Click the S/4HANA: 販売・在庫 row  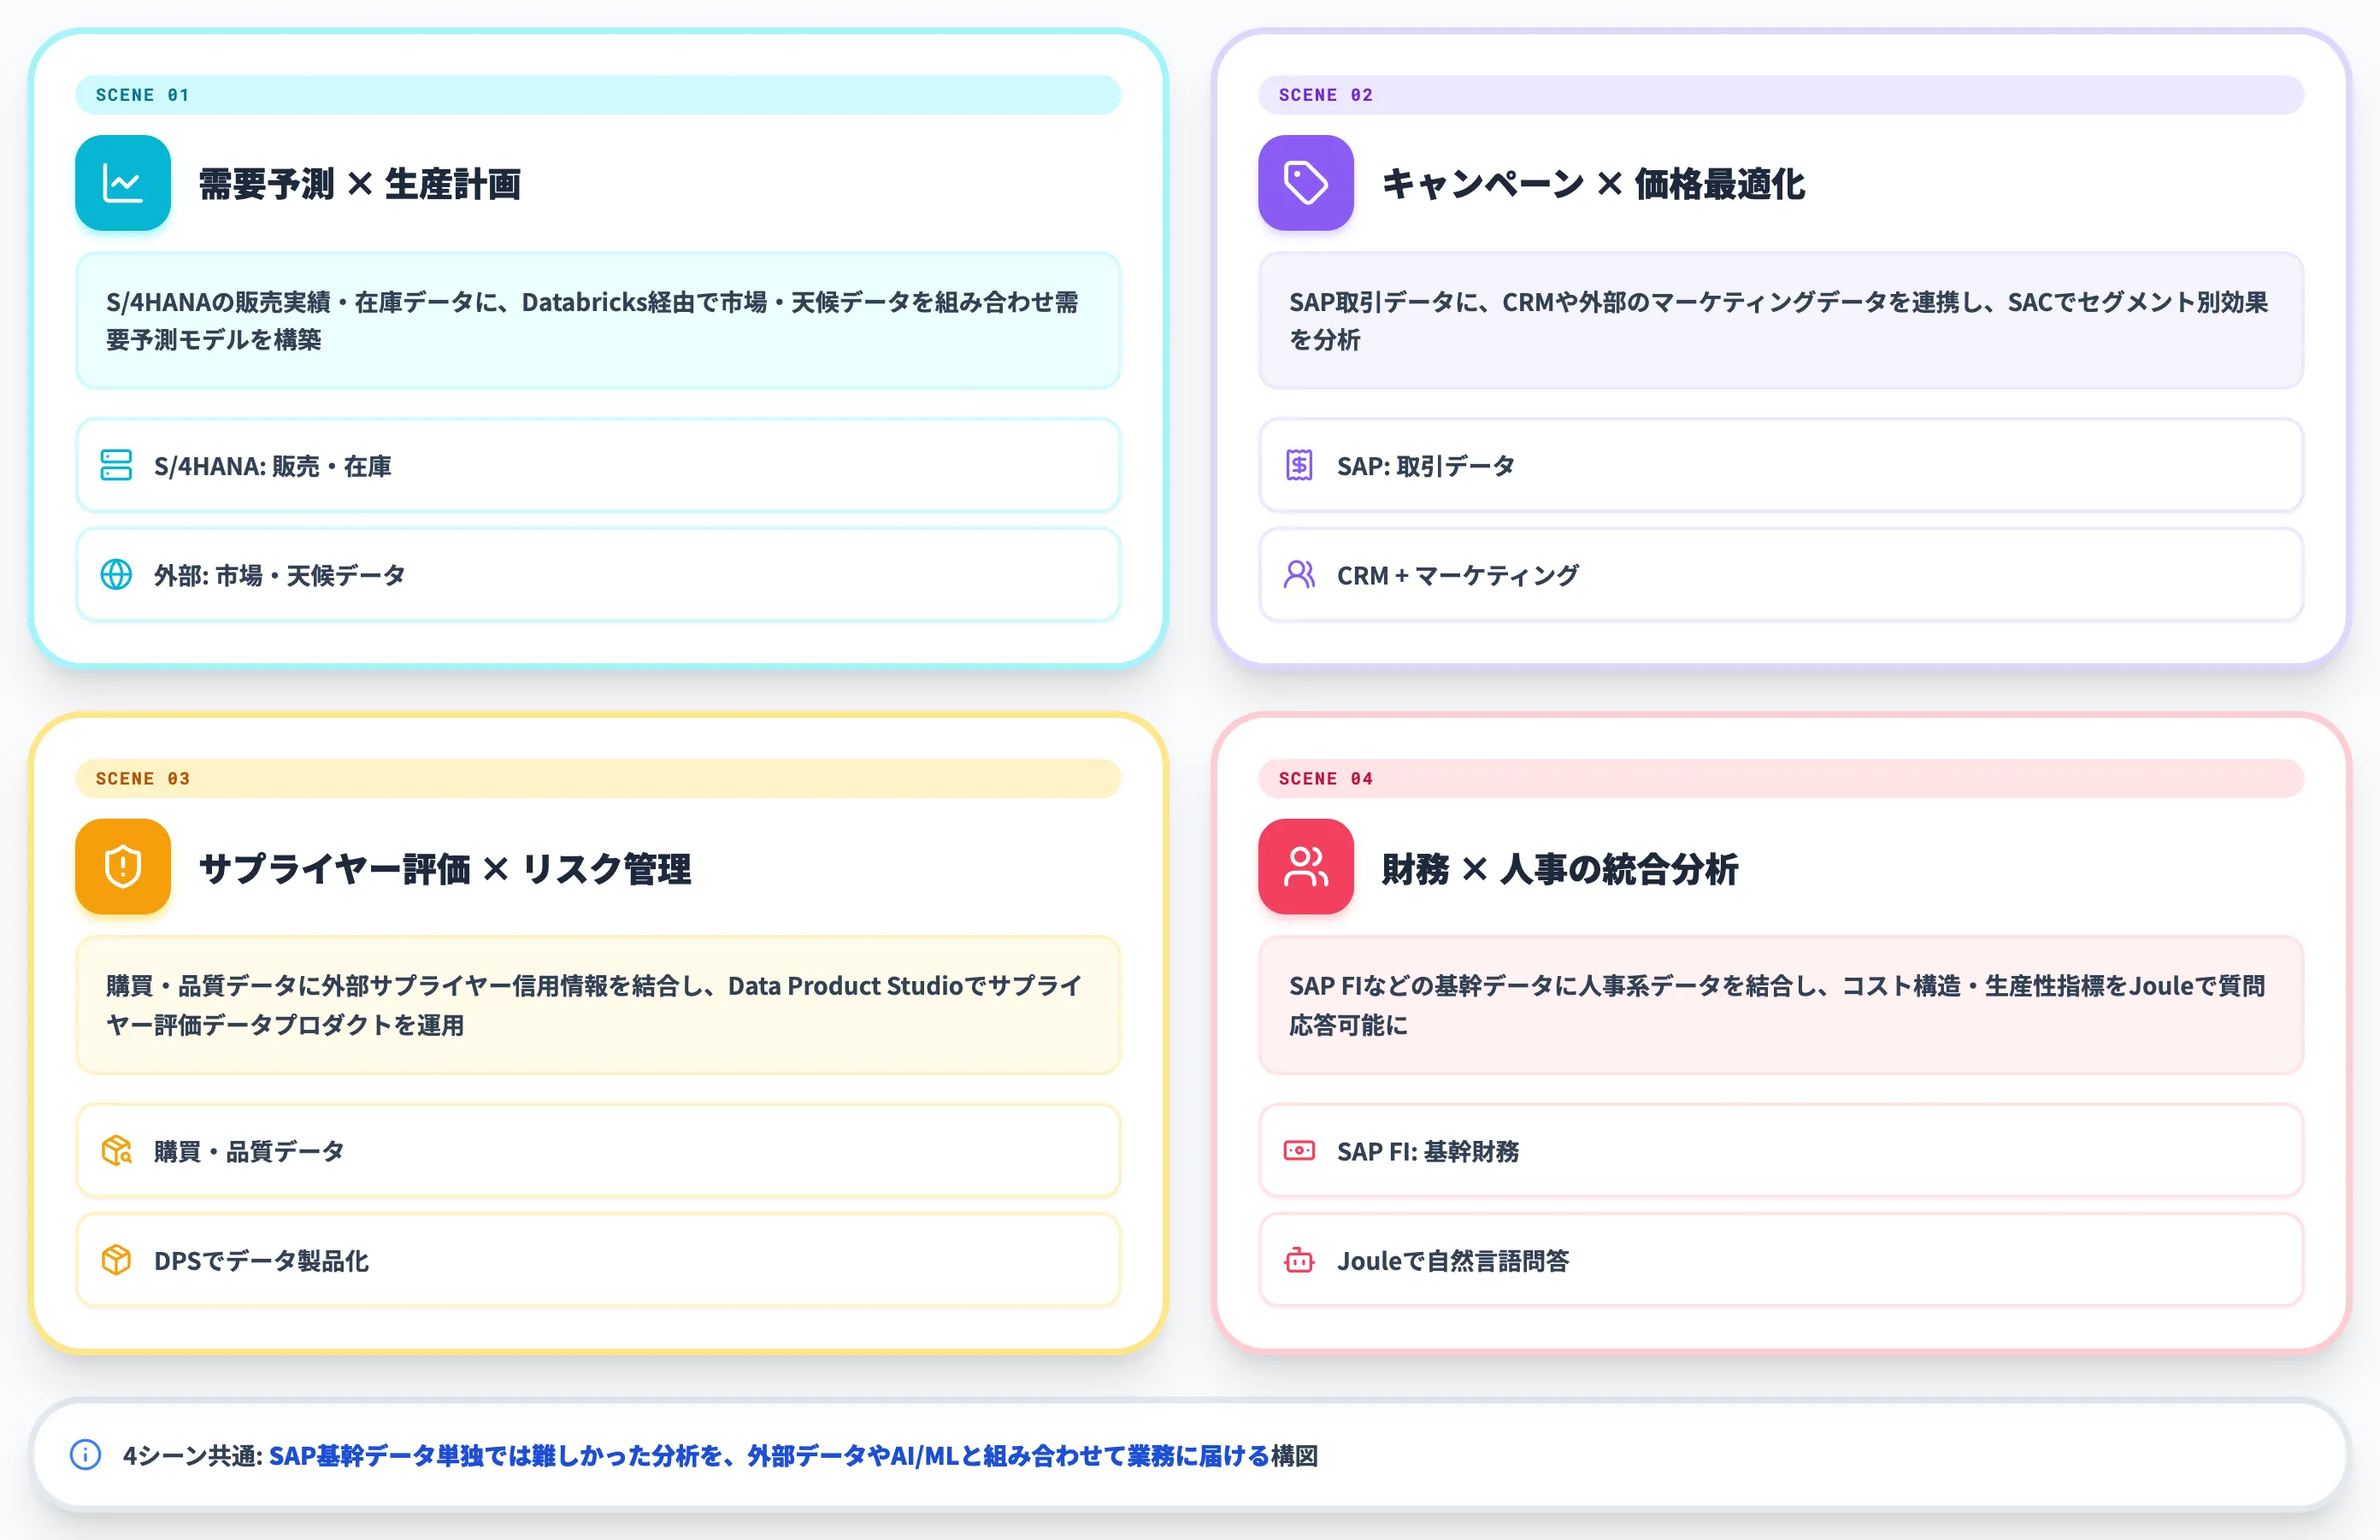coord(598,466)
